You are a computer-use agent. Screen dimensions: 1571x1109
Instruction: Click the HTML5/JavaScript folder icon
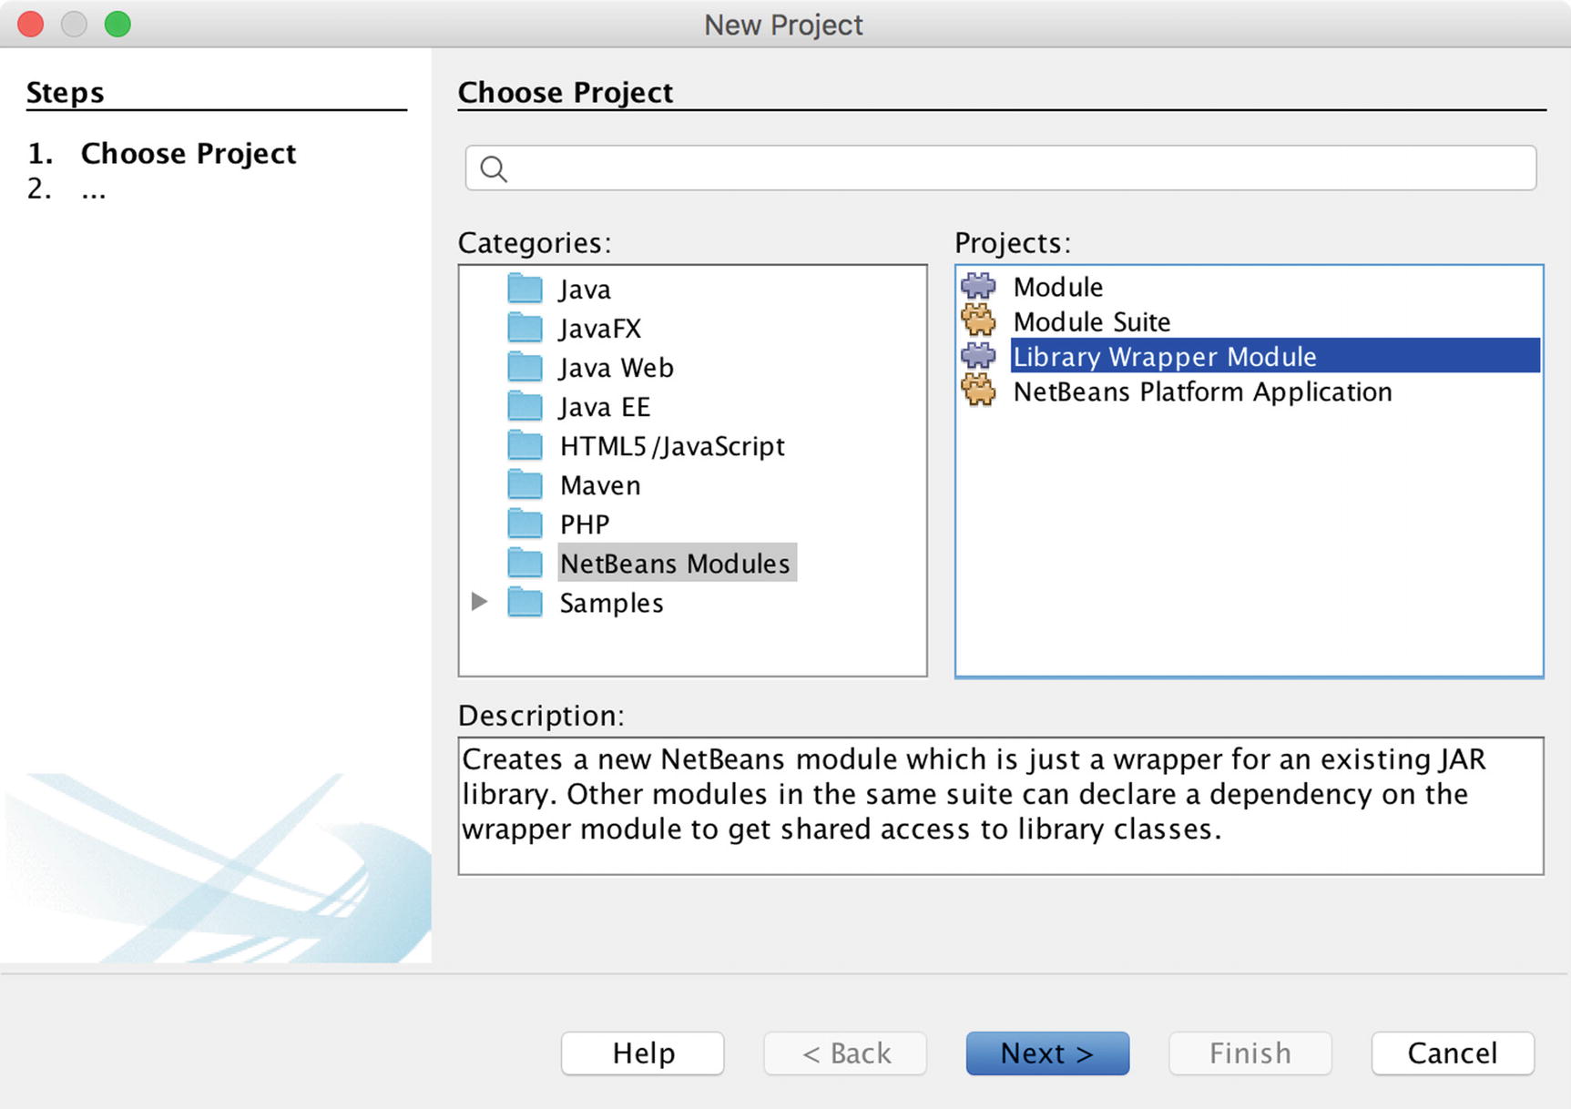coord(525,445)
